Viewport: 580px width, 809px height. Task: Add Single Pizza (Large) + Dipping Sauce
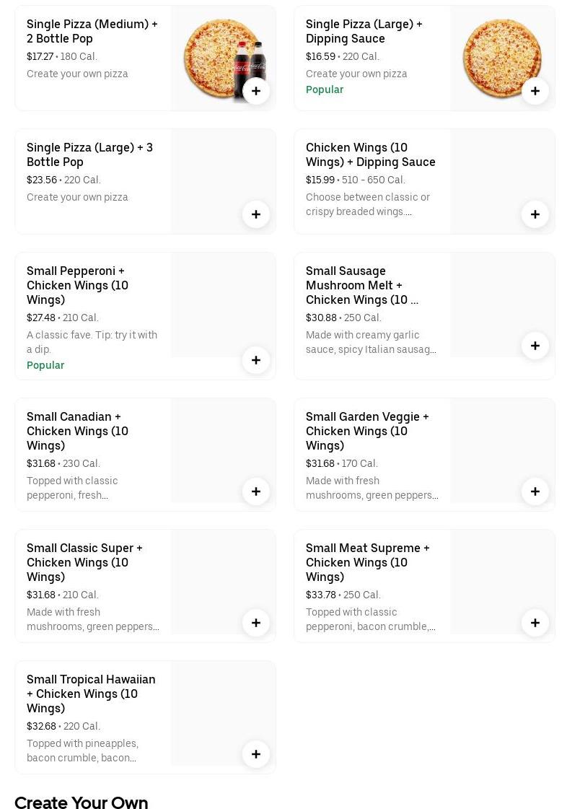(535, 91)
